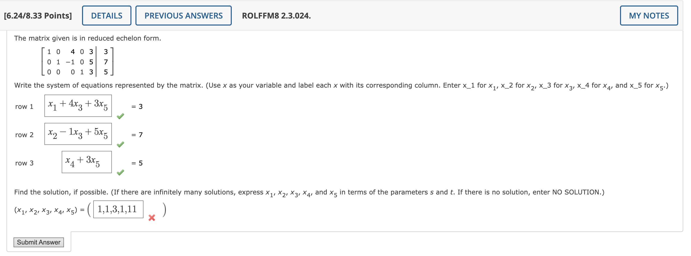This screenshot has height=256, width=691.
Task: Select the row 2 equation answer box
Action: (x=78, y=134)
